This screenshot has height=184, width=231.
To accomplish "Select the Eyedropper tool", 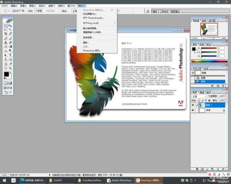I will 10,64.
